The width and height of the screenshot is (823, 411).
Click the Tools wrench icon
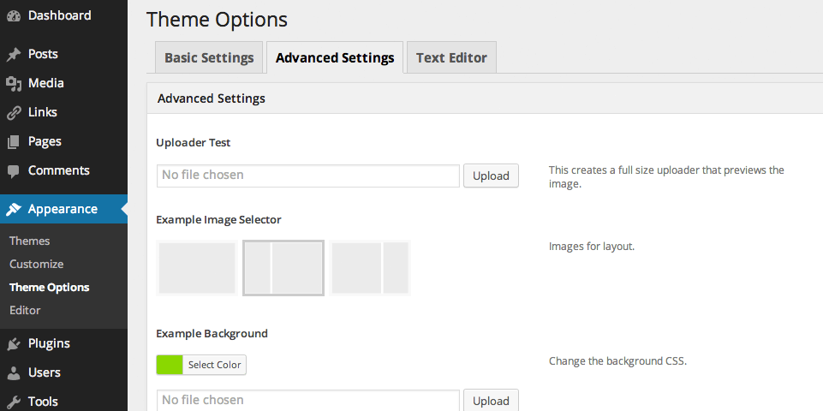click(14, 402)
